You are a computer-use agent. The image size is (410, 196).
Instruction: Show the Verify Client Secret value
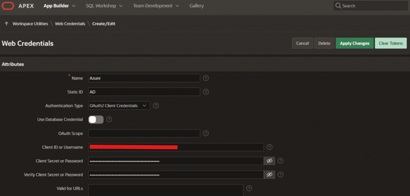(269, 174)
